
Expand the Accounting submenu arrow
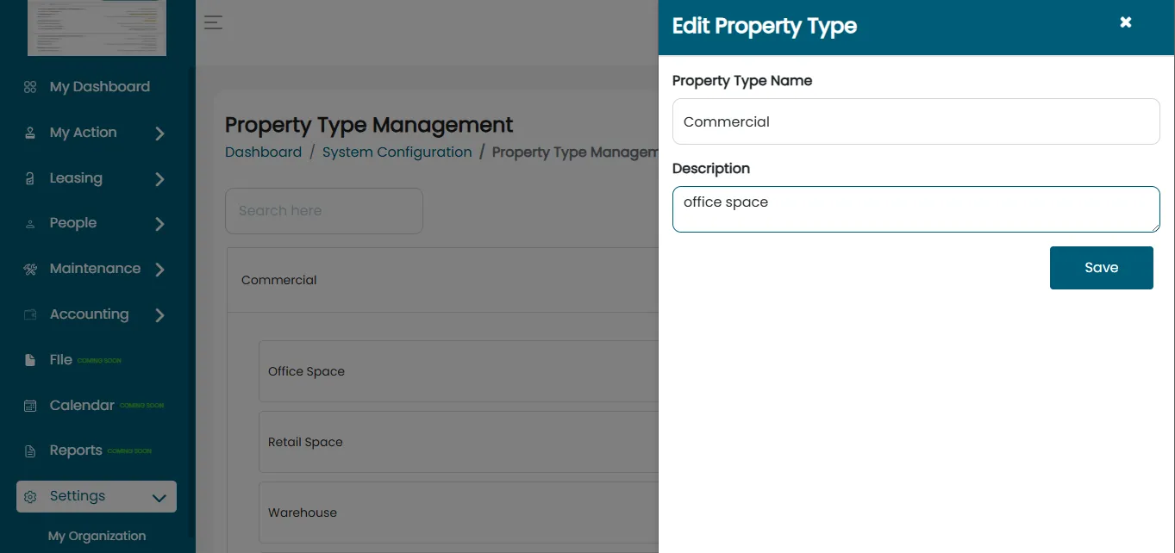159,315
